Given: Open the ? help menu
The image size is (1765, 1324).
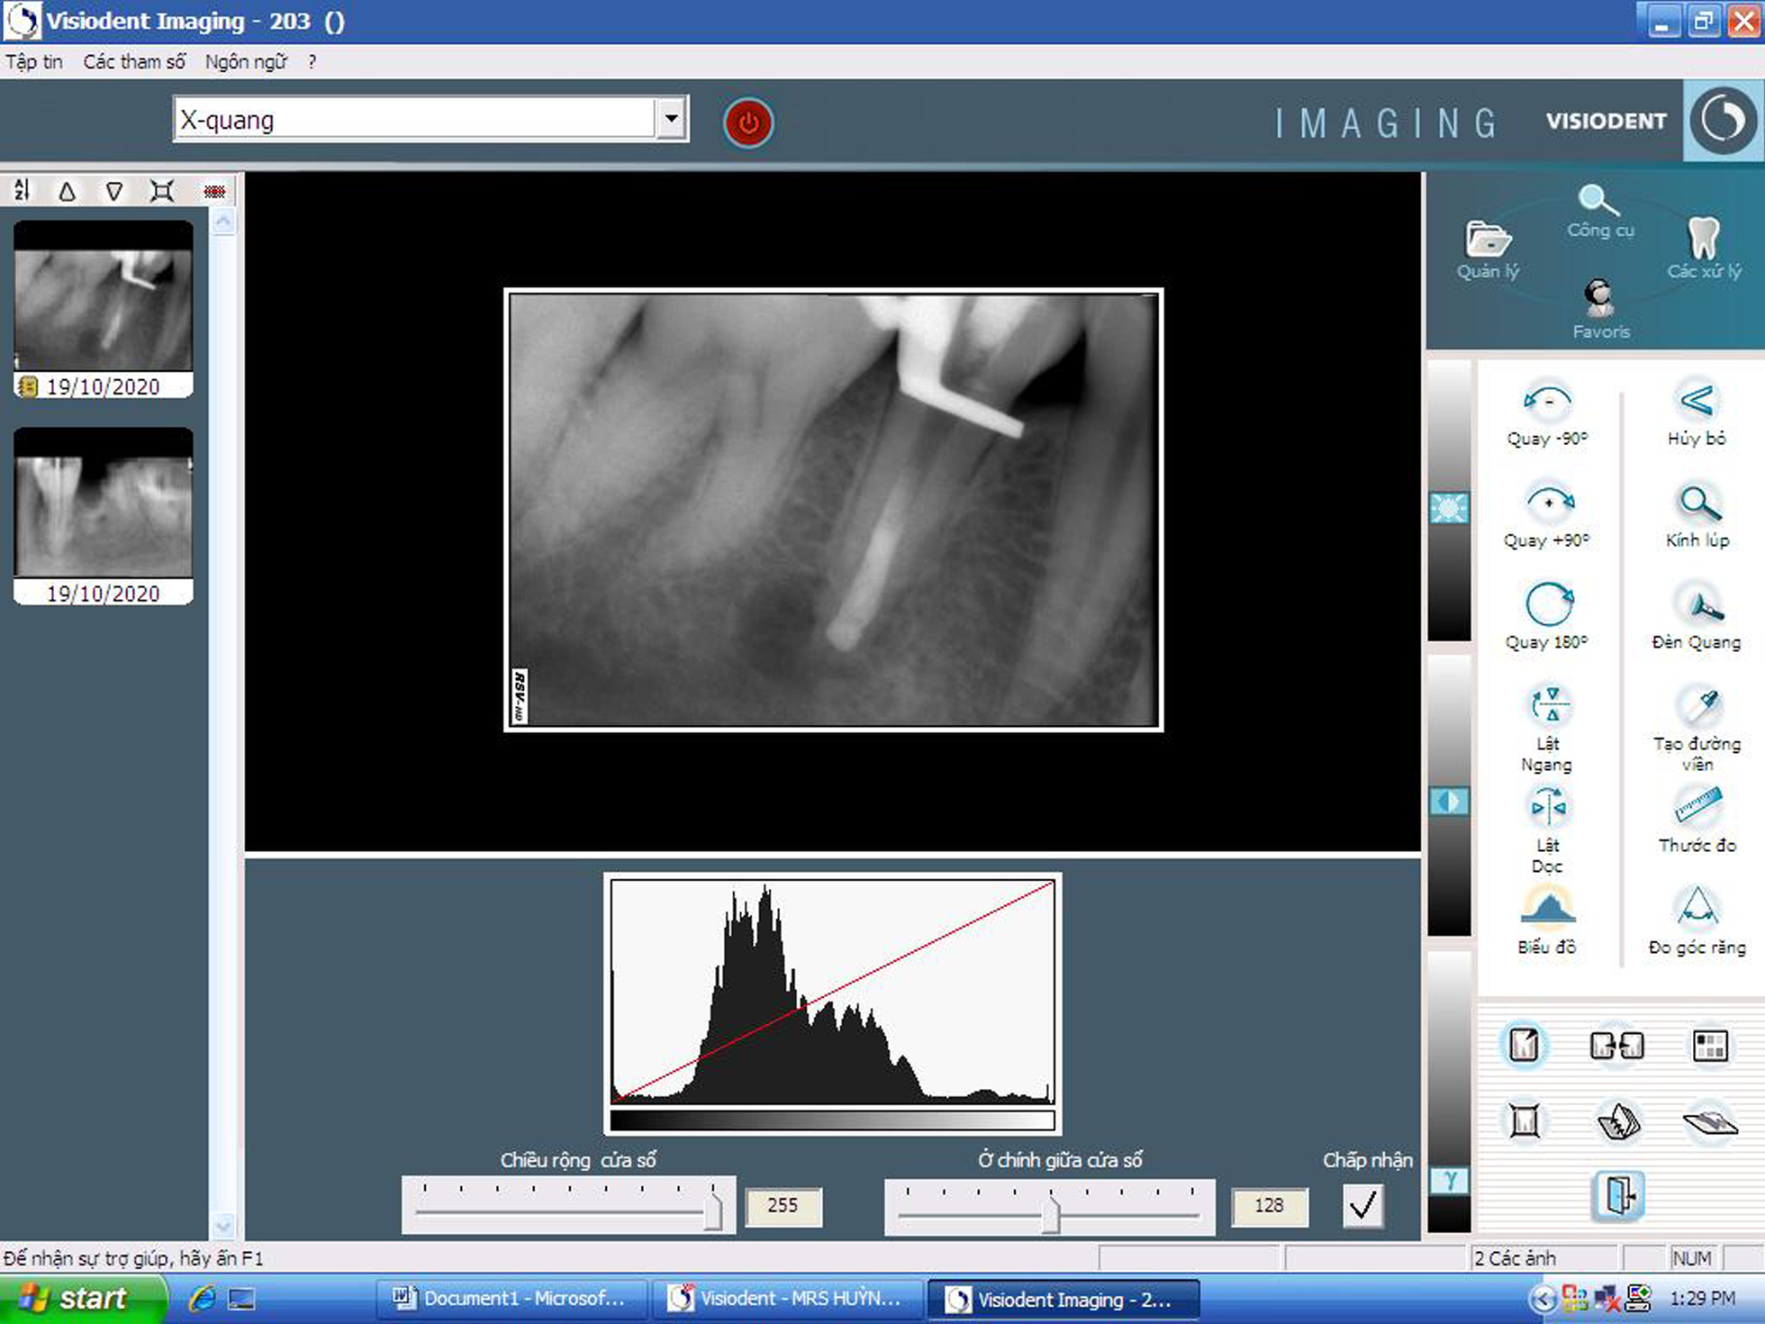Looking at the screenshot, I should tap(312, 62).
